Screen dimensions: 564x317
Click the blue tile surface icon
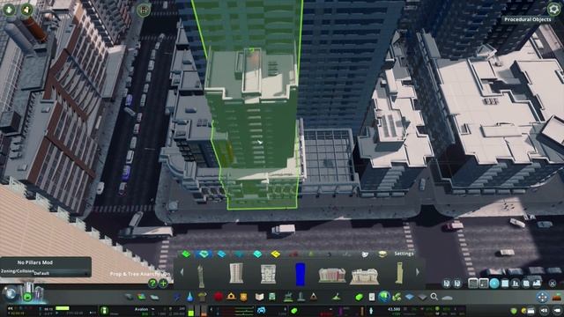click(x=409, y=297)
